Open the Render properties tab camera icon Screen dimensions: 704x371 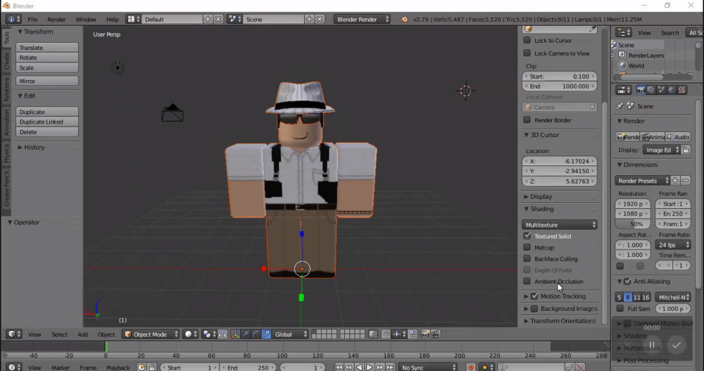641,90
